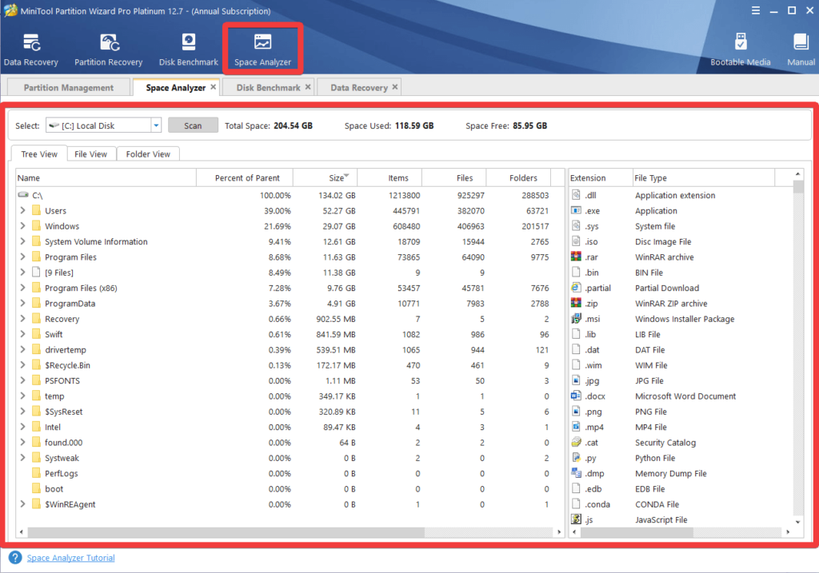819x573 pixels.
Task: Click the "134.02 GB" size value
Action: 337,195
